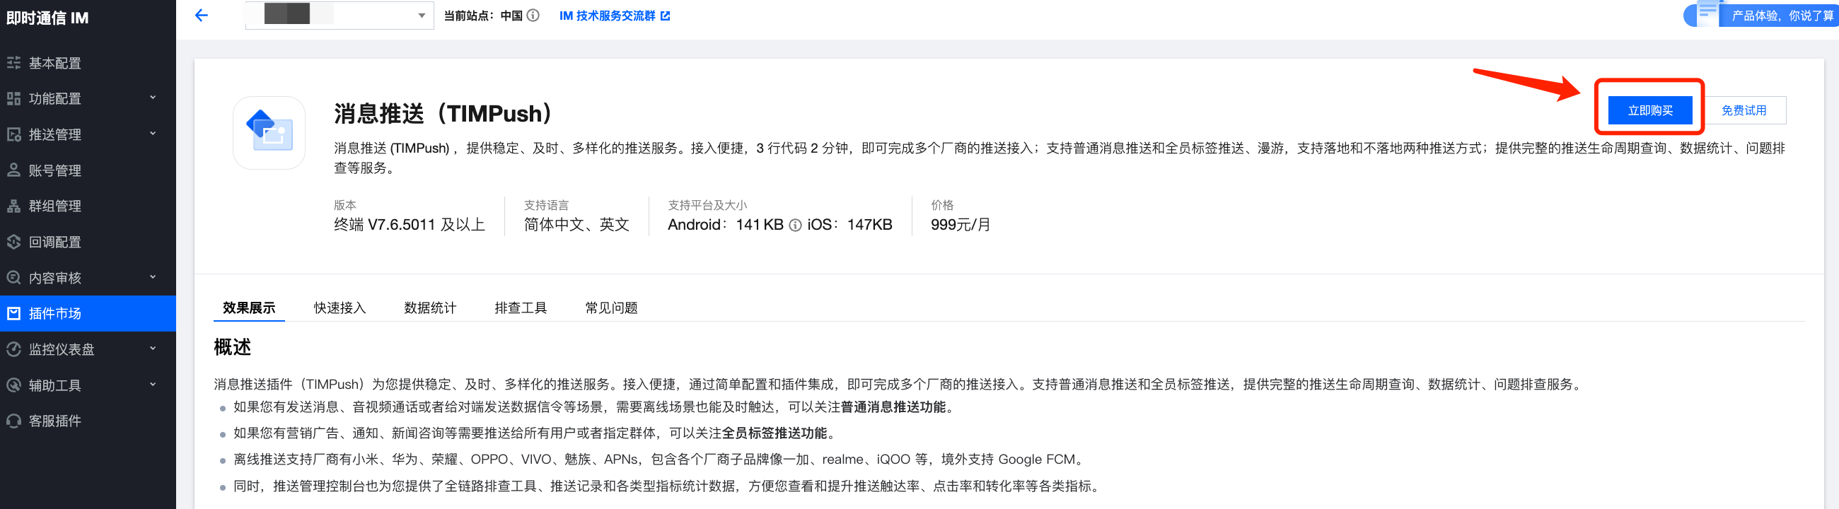This screenshot has height=509, width=1839.
Task: Click the iOS：147KB size text
Action: (849, 225)
